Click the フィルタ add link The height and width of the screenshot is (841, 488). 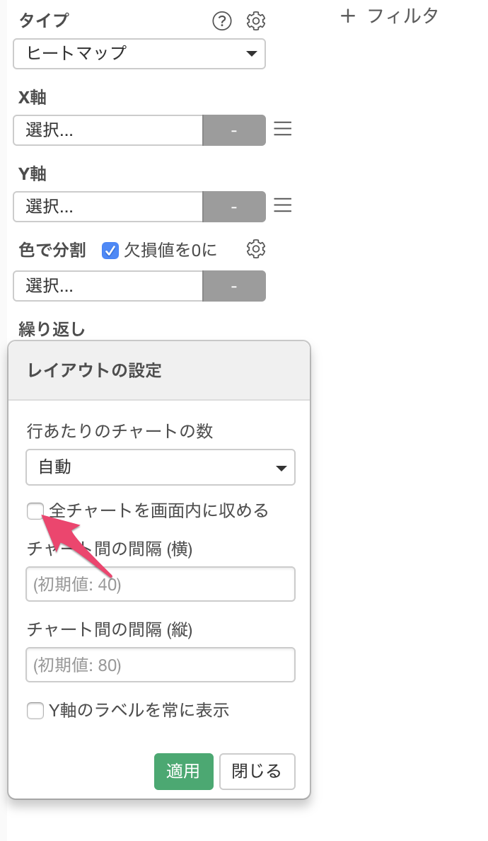tap(390, 16)
